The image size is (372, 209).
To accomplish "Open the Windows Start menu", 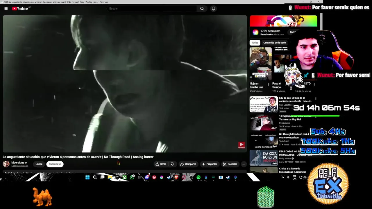I will 87,177.
